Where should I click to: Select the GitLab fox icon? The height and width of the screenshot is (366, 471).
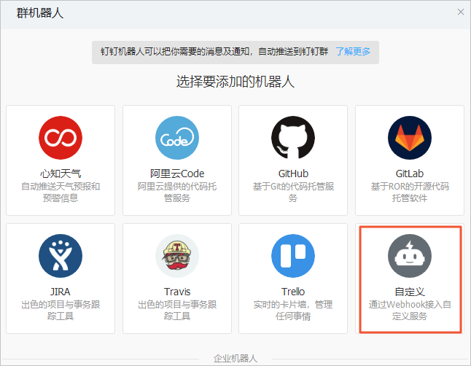coord(410,138)
